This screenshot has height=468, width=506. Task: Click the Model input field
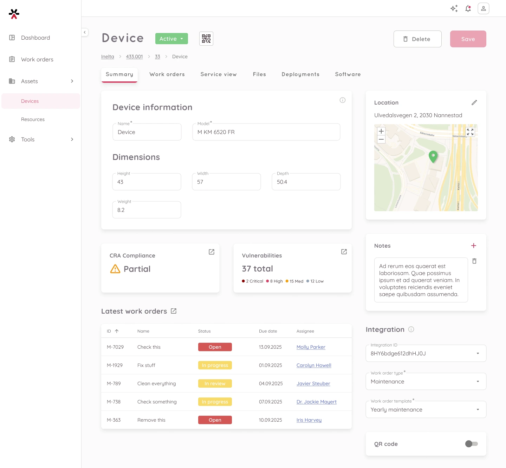point(266,132)
